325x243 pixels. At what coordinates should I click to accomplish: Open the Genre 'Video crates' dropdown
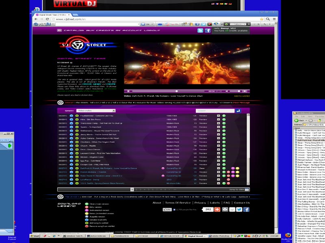click(96, 111)
